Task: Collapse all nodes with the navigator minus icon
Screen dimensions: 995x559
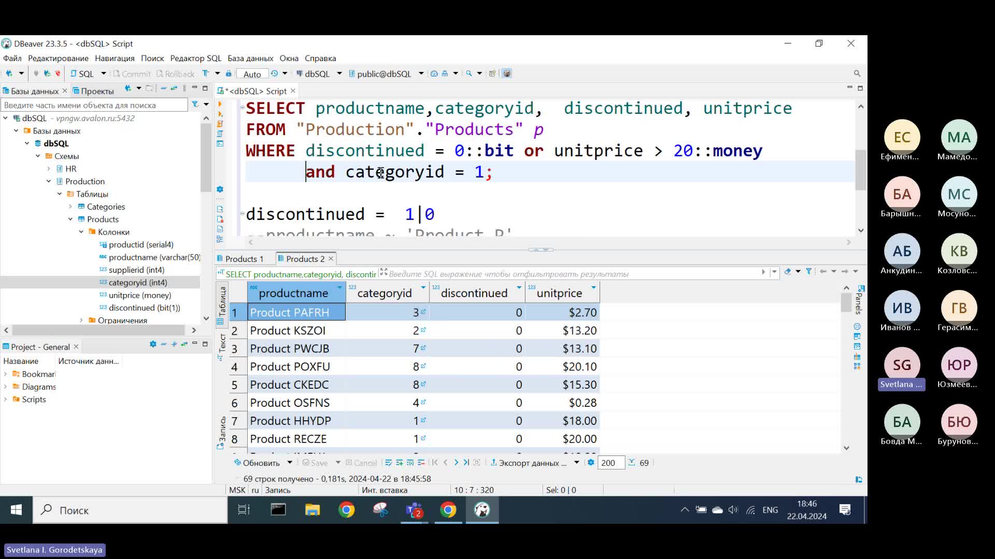Action: 164,89
